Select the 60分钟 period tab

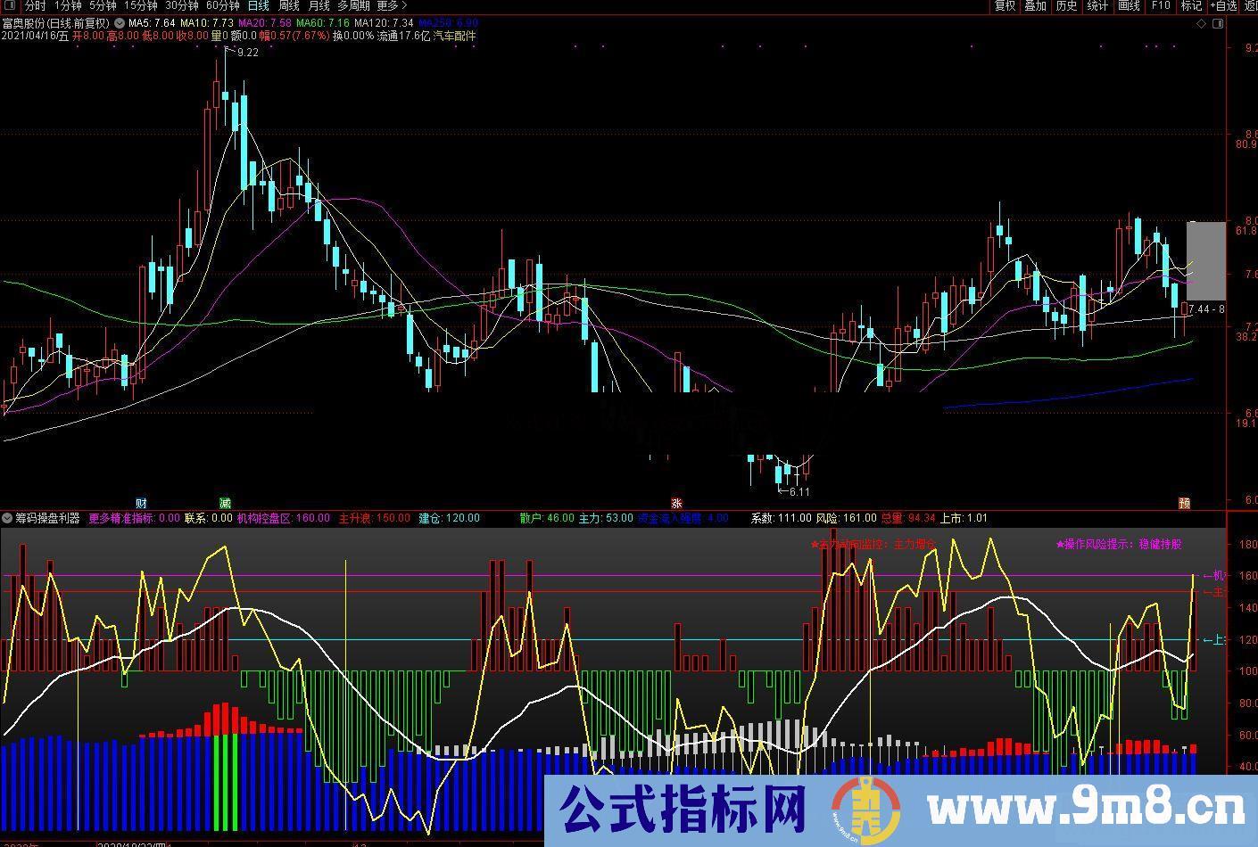(x=222, y=6)
